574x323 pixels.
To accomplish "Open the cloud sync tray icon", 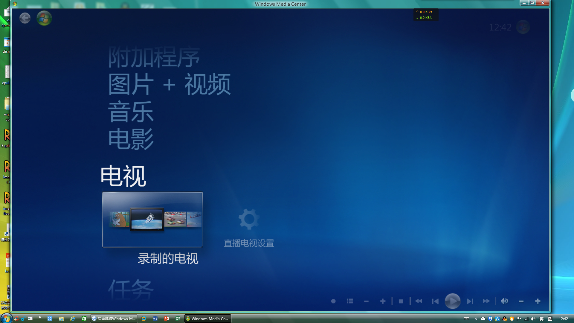I will click(x=483, y=319).
